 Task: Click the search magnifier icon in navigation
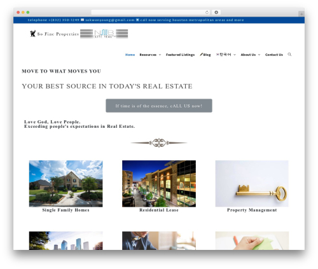[289, 55]
